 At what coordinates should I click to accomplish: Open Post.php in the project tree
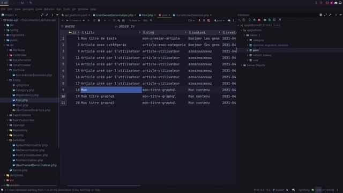click(x=21, y=100)
